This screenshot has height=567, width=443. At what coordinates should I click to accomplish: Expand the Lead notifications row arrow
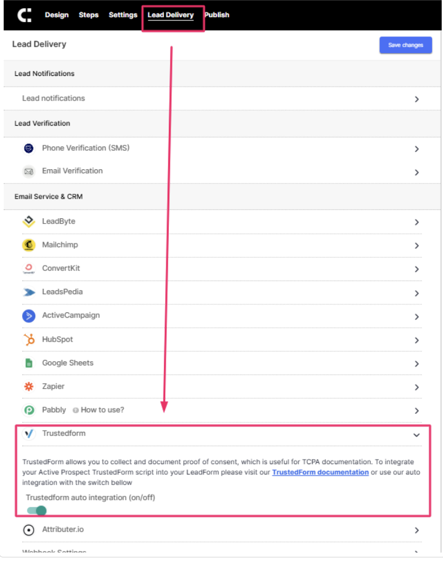[x=417, y=99]
